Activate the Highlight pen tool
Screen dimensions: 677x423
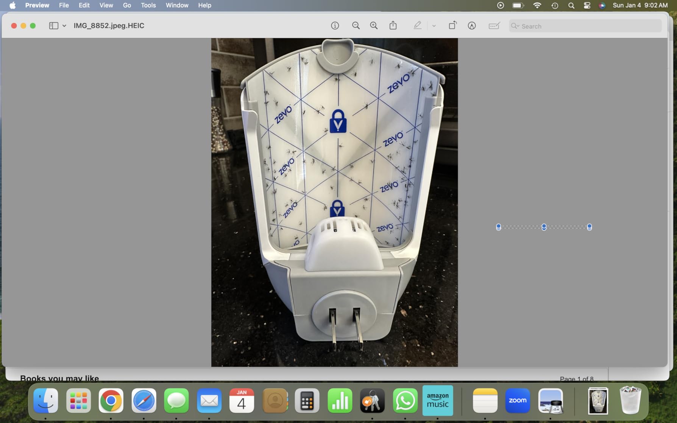(x=417, y=26)
